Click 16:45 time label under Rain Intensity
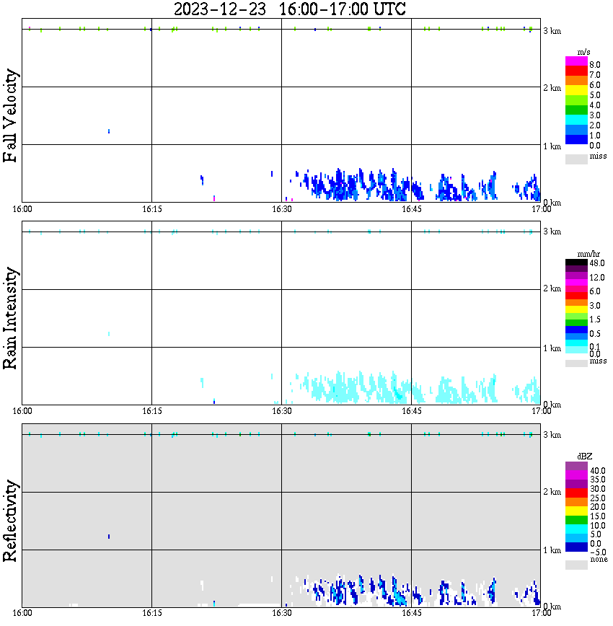Screen dimensions: 613x626 pyautogui.click(x=411, y=411)
